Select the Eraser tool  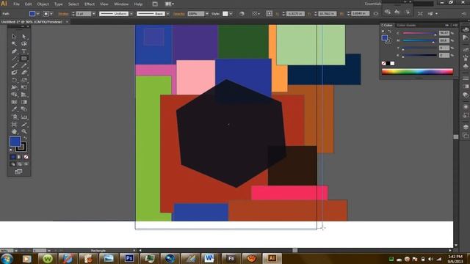(24, 73)
